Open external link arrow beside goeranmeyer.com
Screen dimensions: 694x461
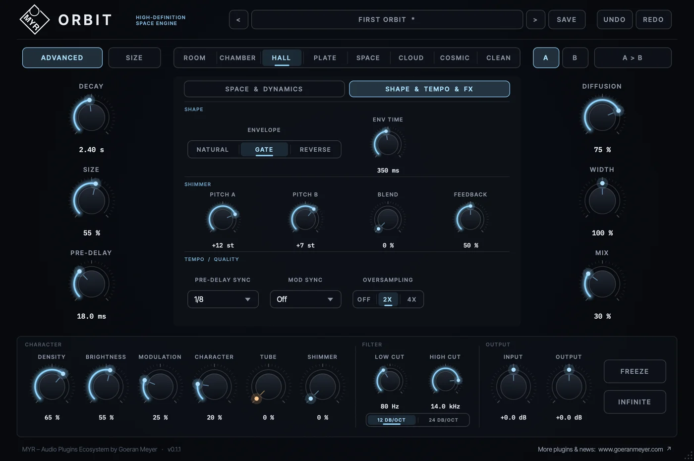669,449
